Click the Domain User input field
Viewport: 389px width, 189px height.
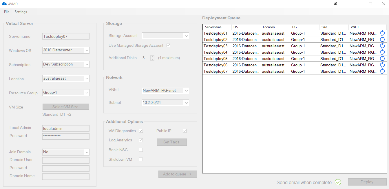click(66, 160)
